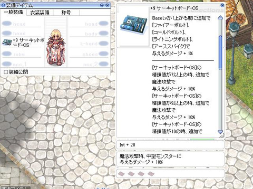Click the first card slot diamond

[x=121, y=174]
